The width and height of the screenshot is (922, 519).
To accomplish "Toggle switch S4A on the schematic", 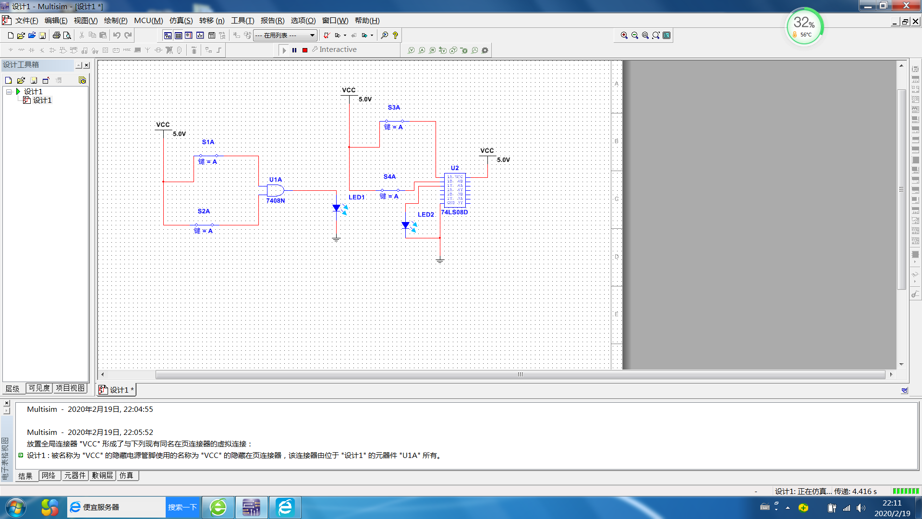I will coord(390,190).
